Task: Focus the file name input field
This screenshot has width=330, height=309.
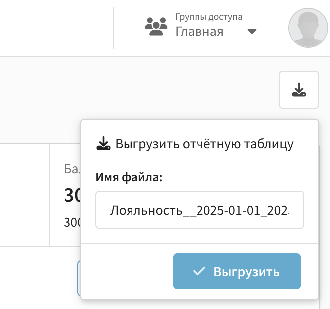Action: (199, 210)
